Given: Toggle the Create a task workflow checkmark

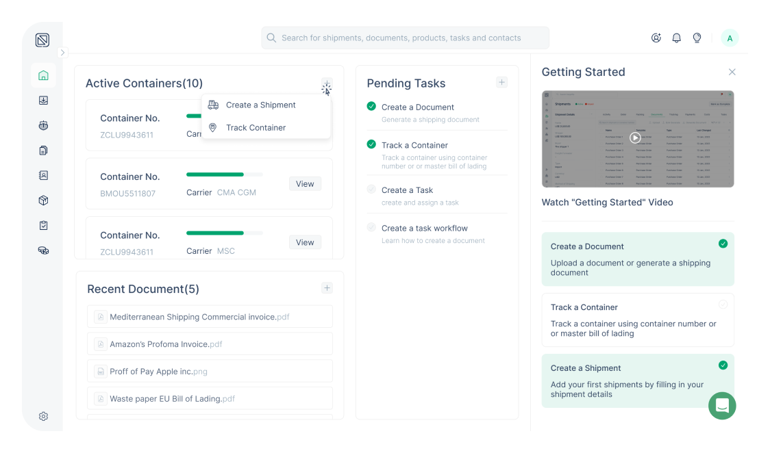Looking at the screenshot, I should (371, 227).
